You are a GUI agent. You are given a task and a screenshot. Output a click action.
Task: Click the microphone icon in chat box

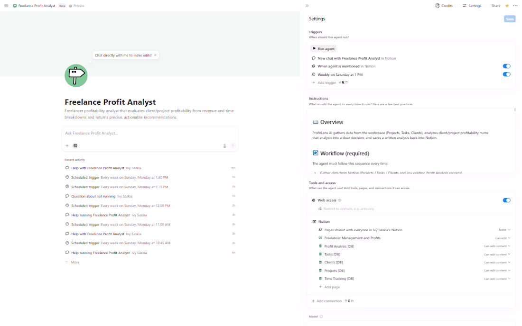224,146
